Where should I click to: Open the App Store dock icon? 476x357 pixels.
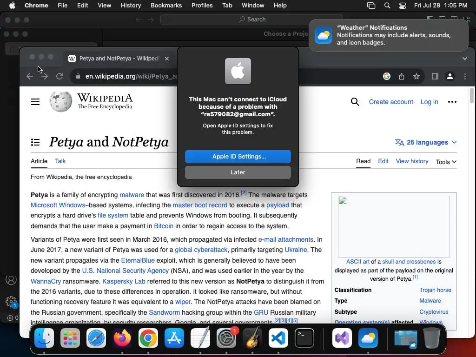click(x=174, y=338)
